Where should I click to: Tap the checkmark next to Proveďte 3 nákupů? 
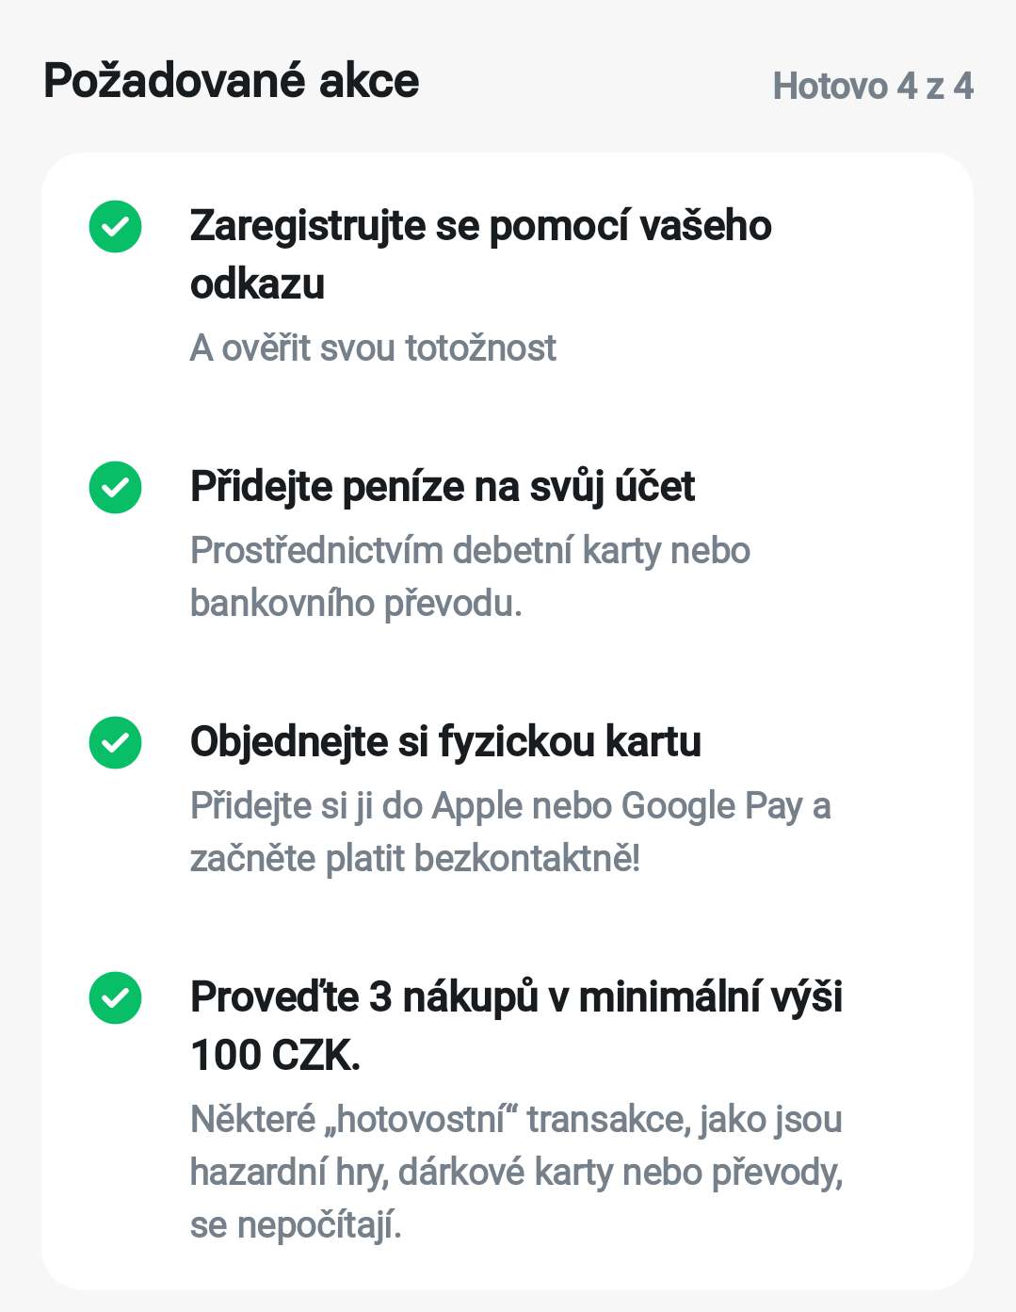(115, 997)
